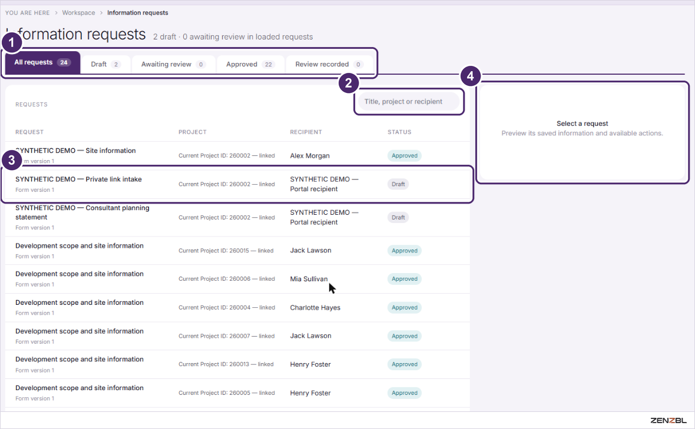
Task: Select recipient Alex Morgan cell
Action: click(x=310, y=156)
